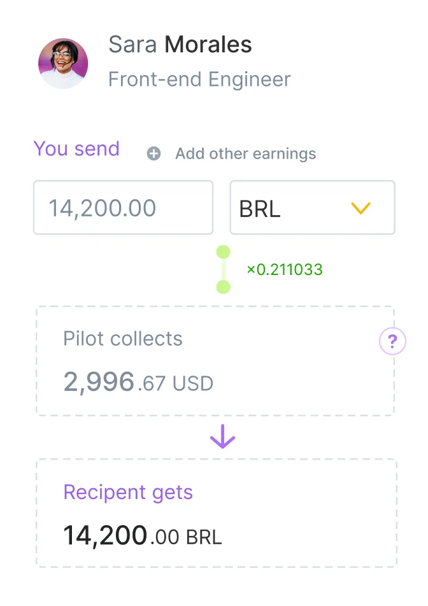Viewport: 428px width, 606px height.
Task: Click the Front-end Engineer subtitle
Action: (199, 80)
